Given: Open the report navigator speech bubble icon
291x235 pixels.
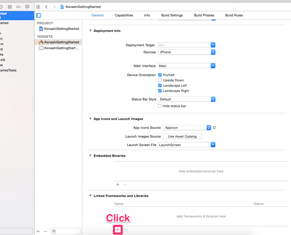Looking at the screenshot, I should click(x=27, y=7).
